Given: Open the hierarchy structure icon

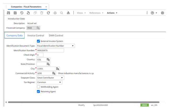Looking at the screenshot, I should pyautogui.click(x=68, y=13).
